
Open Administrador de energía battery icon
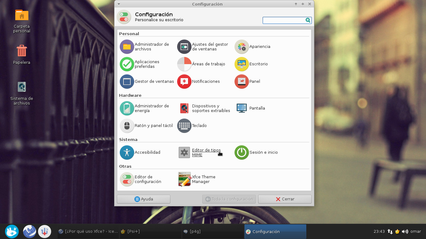(x=127, y=108)
